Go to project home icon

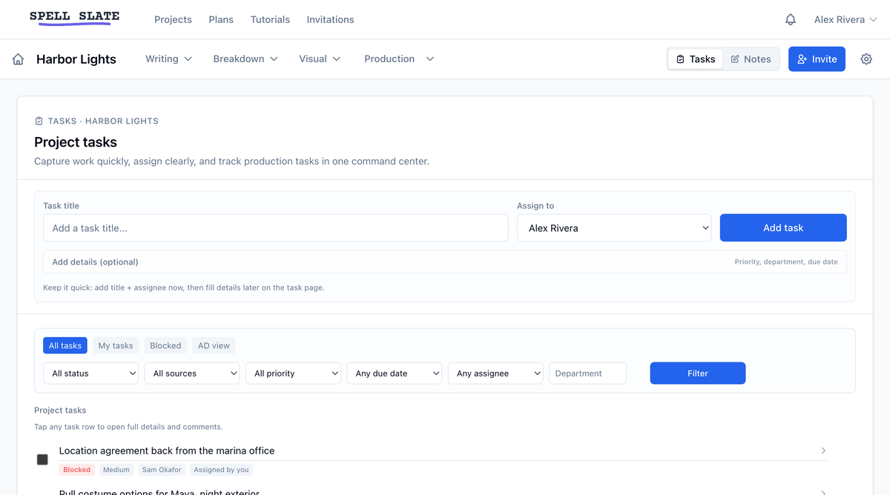(x=18, y=59)
